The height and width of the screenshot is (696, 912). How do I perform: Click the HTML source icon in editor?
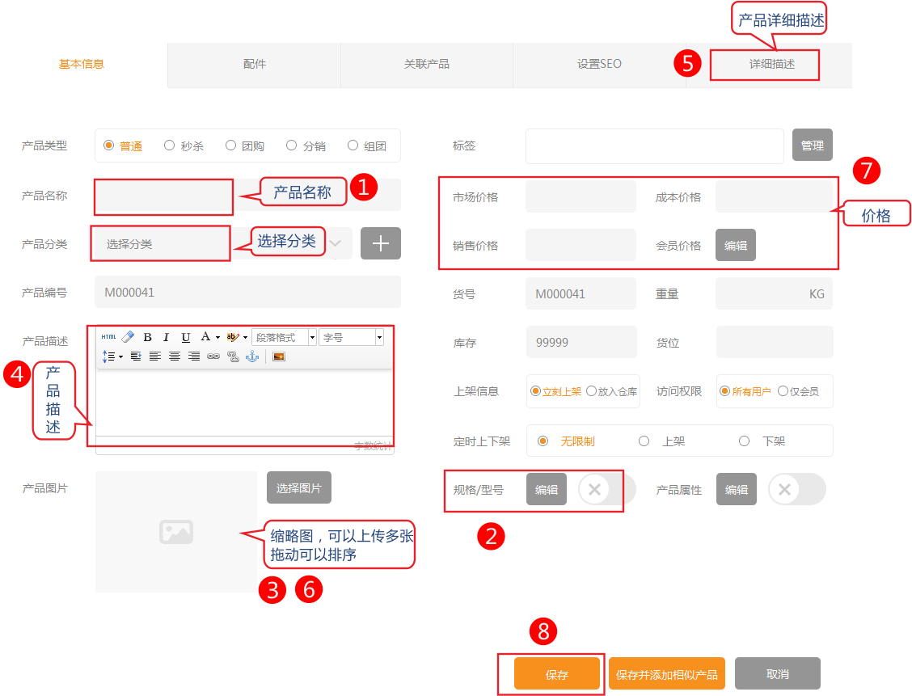tap(108, 337)
